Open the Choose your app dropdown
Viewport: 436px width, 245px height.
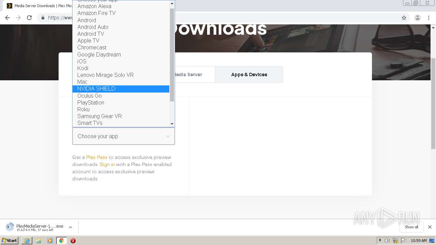pyautogui.click(x=124, y=136)
